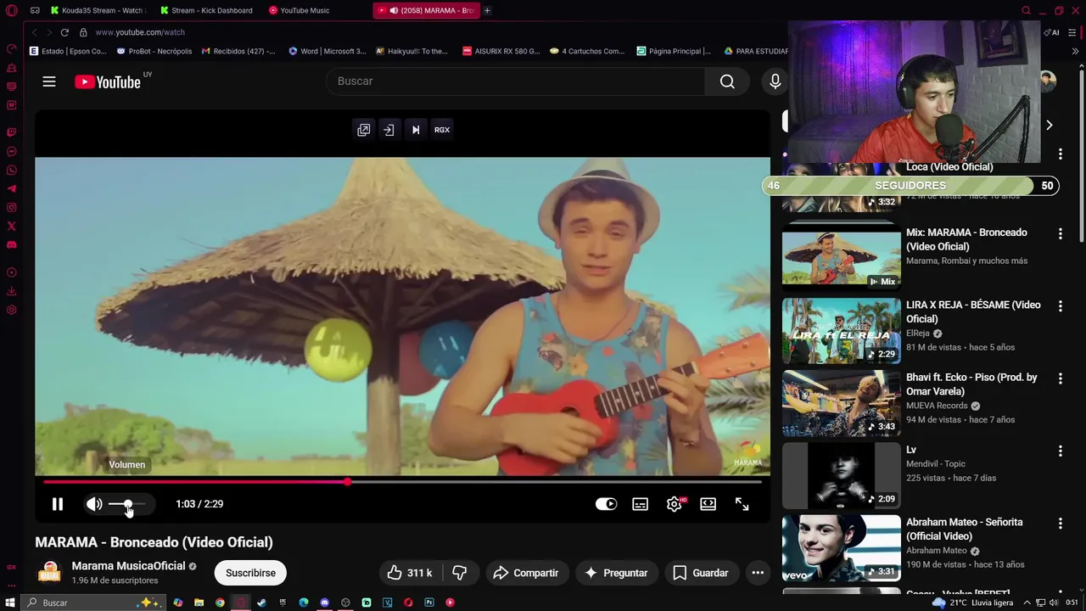Open options for LIRA X REJA - BÉSAME
The height and width of the screenshot is (611, 1086).
pyautogui.click(x=1060, y=305)
